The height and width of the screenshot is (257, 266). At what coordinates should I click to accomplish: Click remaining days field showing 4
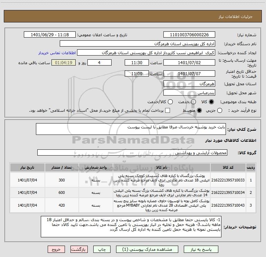99,62
